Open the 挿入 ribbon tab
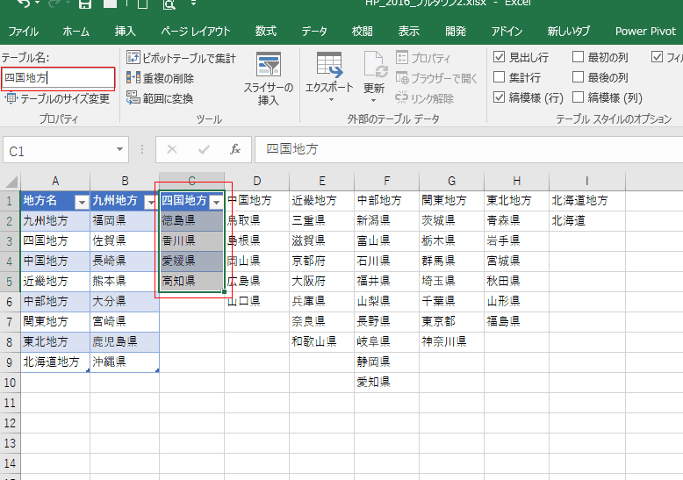Image resolution: width=683 pixels, height=480 pixels. point(126,31)
